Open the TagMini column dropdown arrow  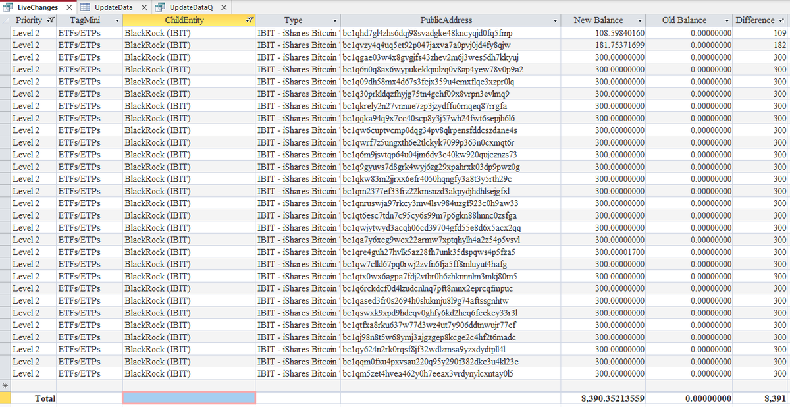click(117, 20)
